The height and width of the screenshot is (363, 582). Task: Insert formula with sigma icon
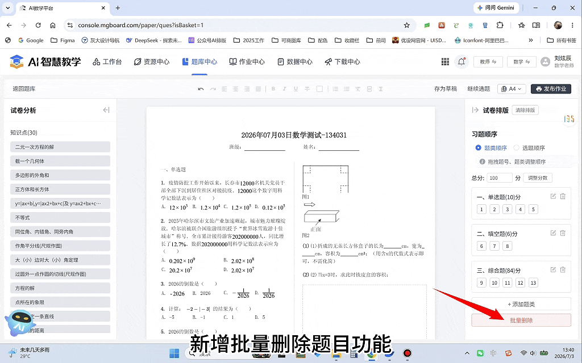coord(380,89)
